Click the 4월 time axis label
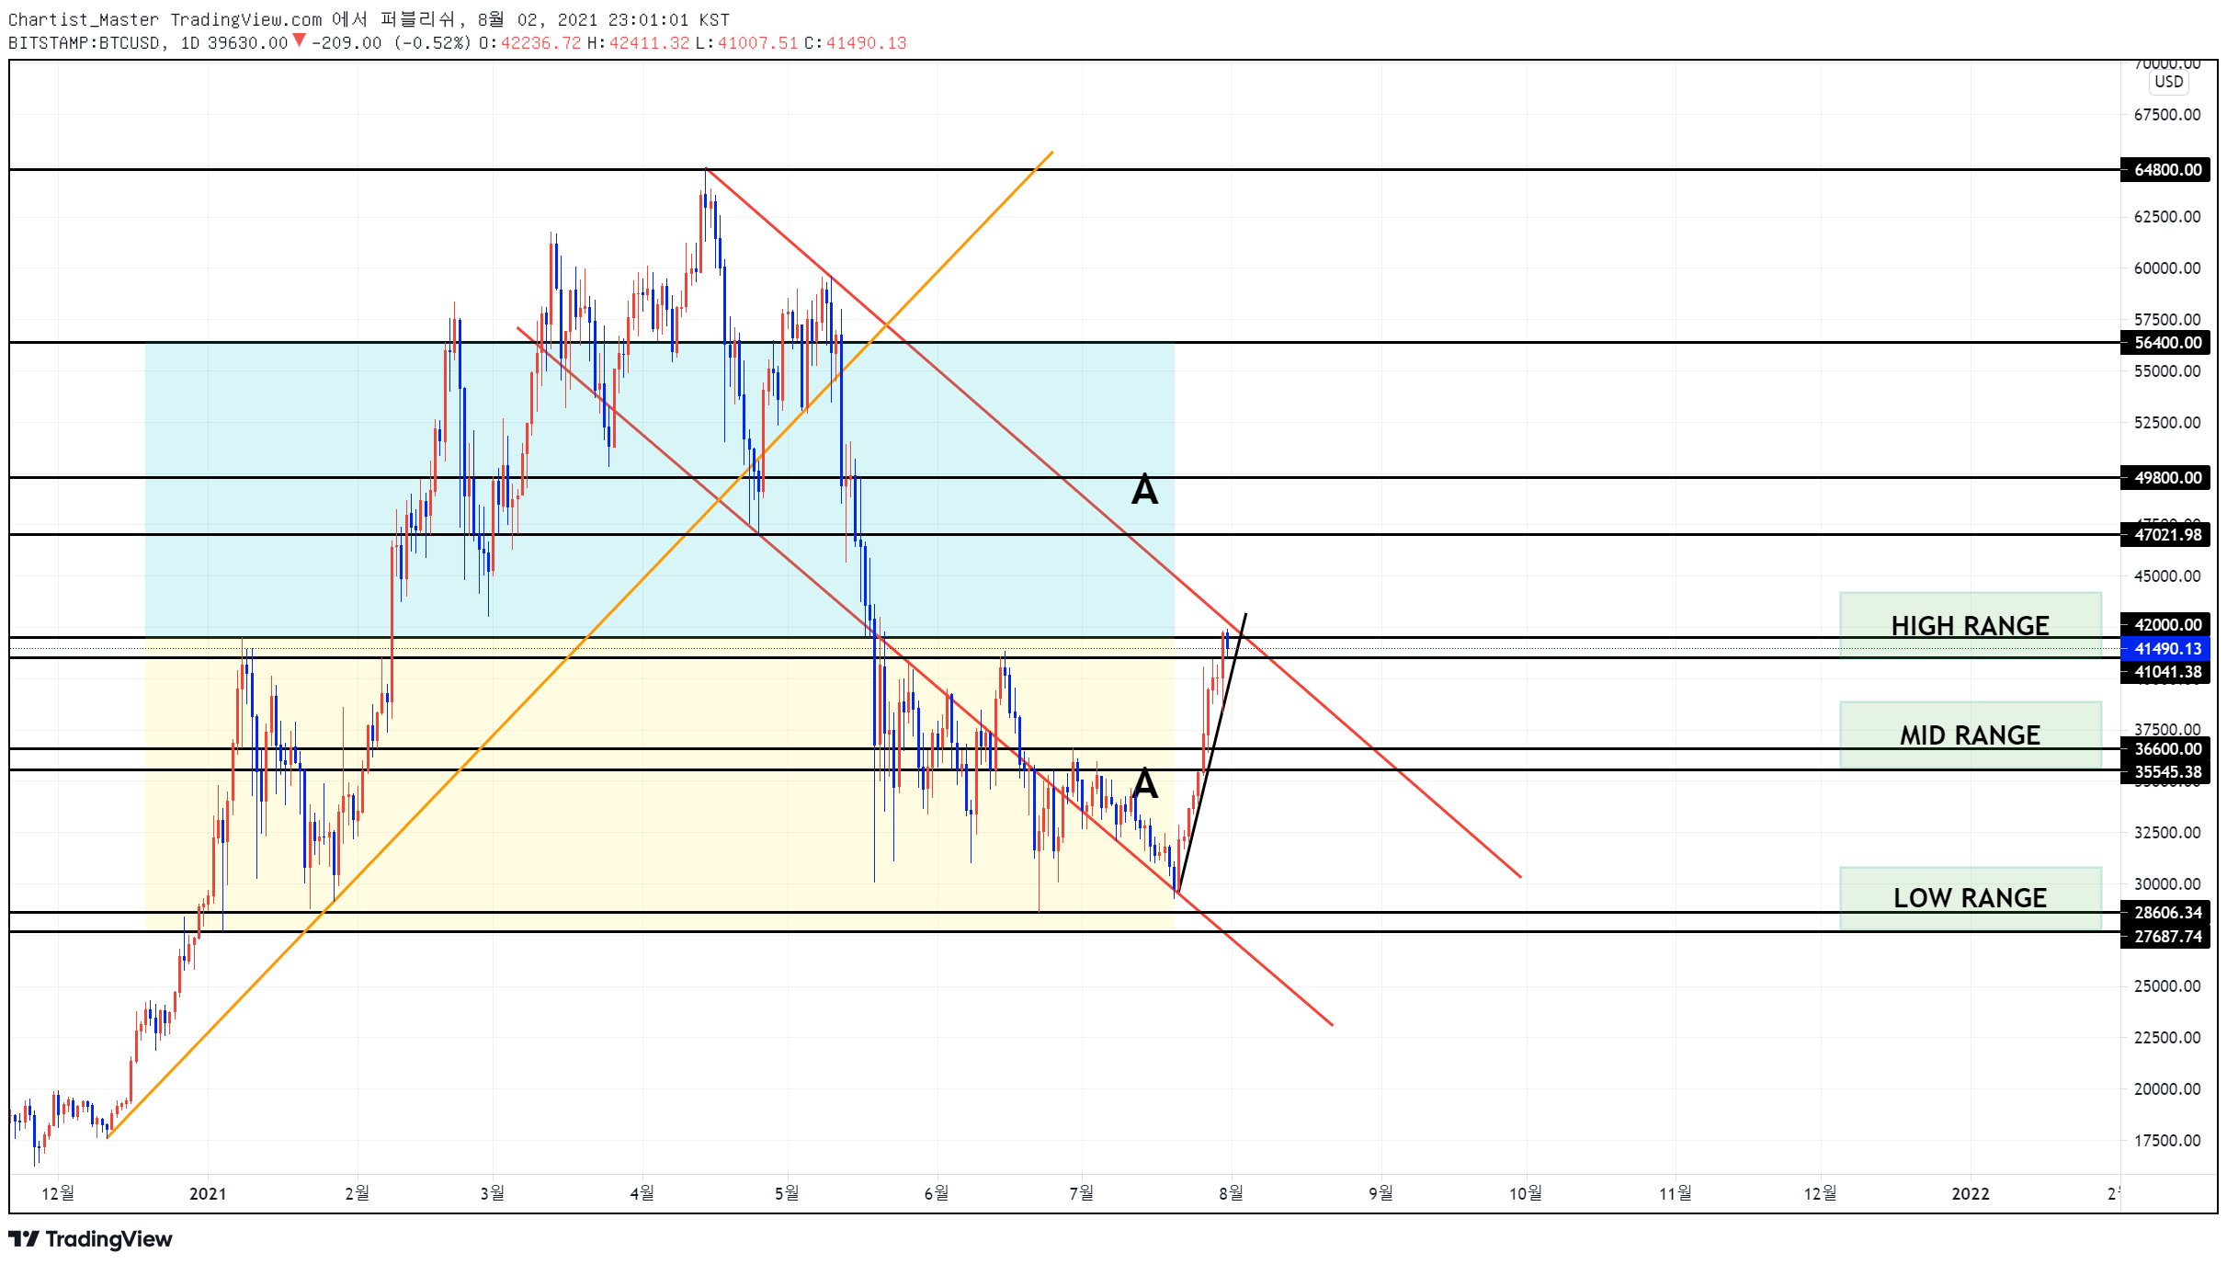This screenshot has height=1264, width=2227. pos(642,1193)
